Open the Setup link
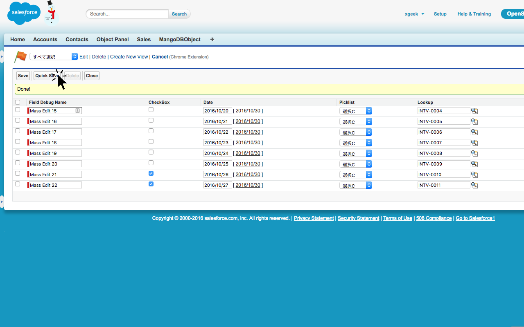Viewport: 524px width, 327px height. [x=440, y=14]
